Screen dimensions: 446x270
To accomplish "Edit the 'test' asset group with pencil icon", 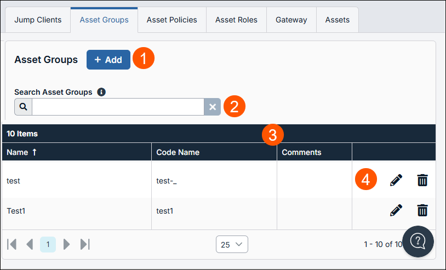I will 396,180.
